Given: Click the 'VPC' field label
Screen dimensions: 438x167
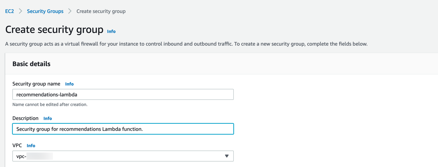Looking at the screenshot, I should [17, 146].
